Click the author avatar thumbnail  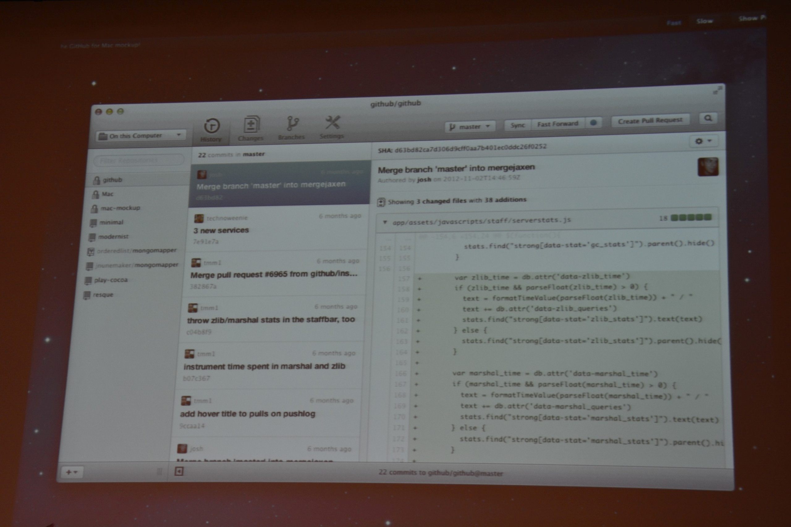(x=708, y=167)
